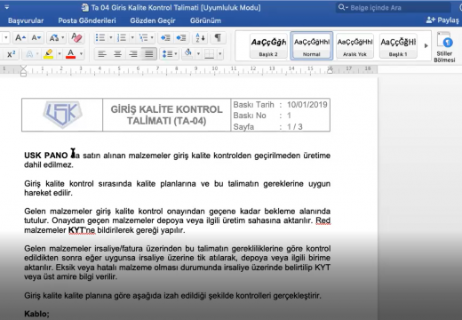Expand multilevel list options arrow

[x=152, y=37]
